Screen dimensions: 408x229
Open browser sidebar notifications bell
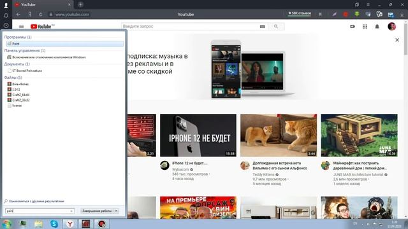tap(6, 15)
